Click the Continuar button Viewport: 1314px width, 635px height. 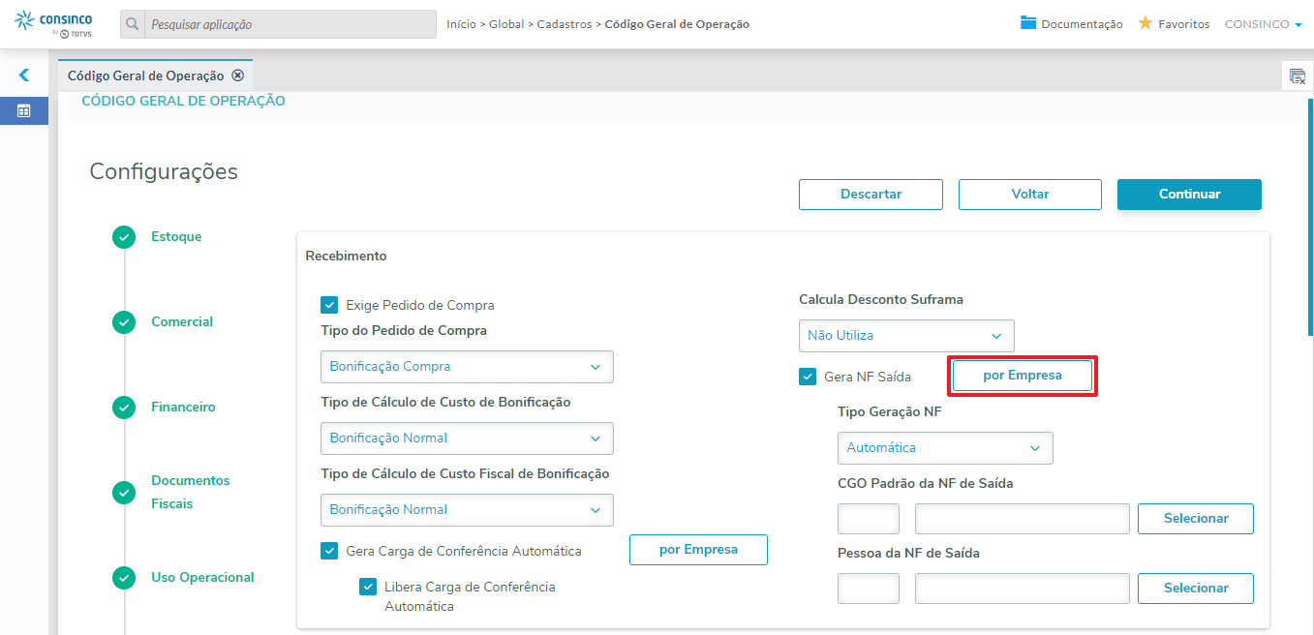coord(1189,195)
